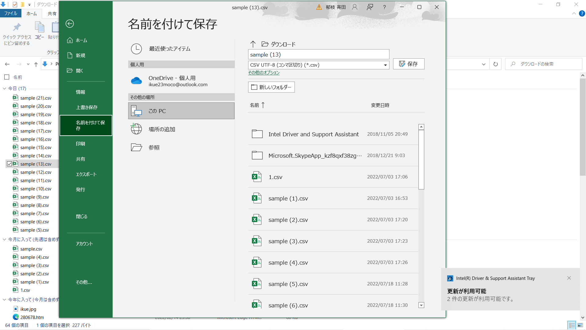
Task: Click the 保存 button
Action: pyautogui.click(x=408, y=64)
